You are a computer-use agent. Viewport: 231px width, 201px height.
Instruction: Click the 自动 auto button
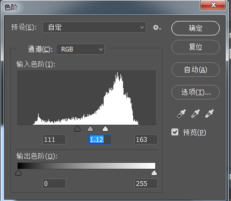tap(196, 69)
